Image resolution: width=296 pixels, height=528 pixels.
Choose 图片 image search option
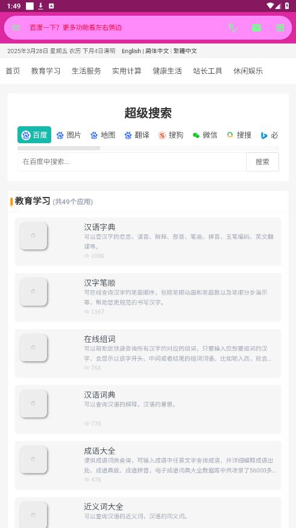[x=69, y=135]
